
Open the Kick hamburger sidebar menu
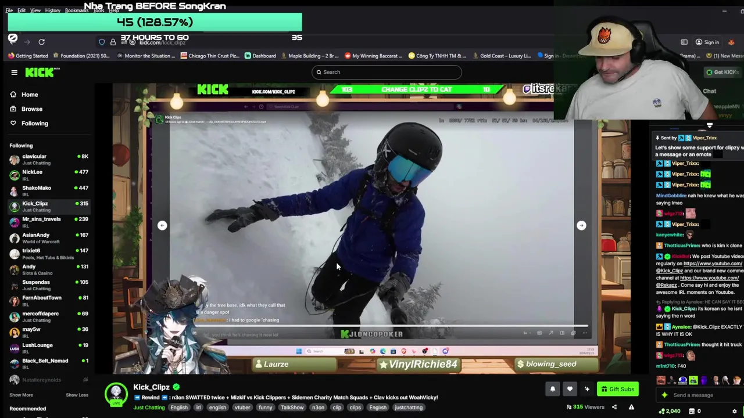[14, 72]
